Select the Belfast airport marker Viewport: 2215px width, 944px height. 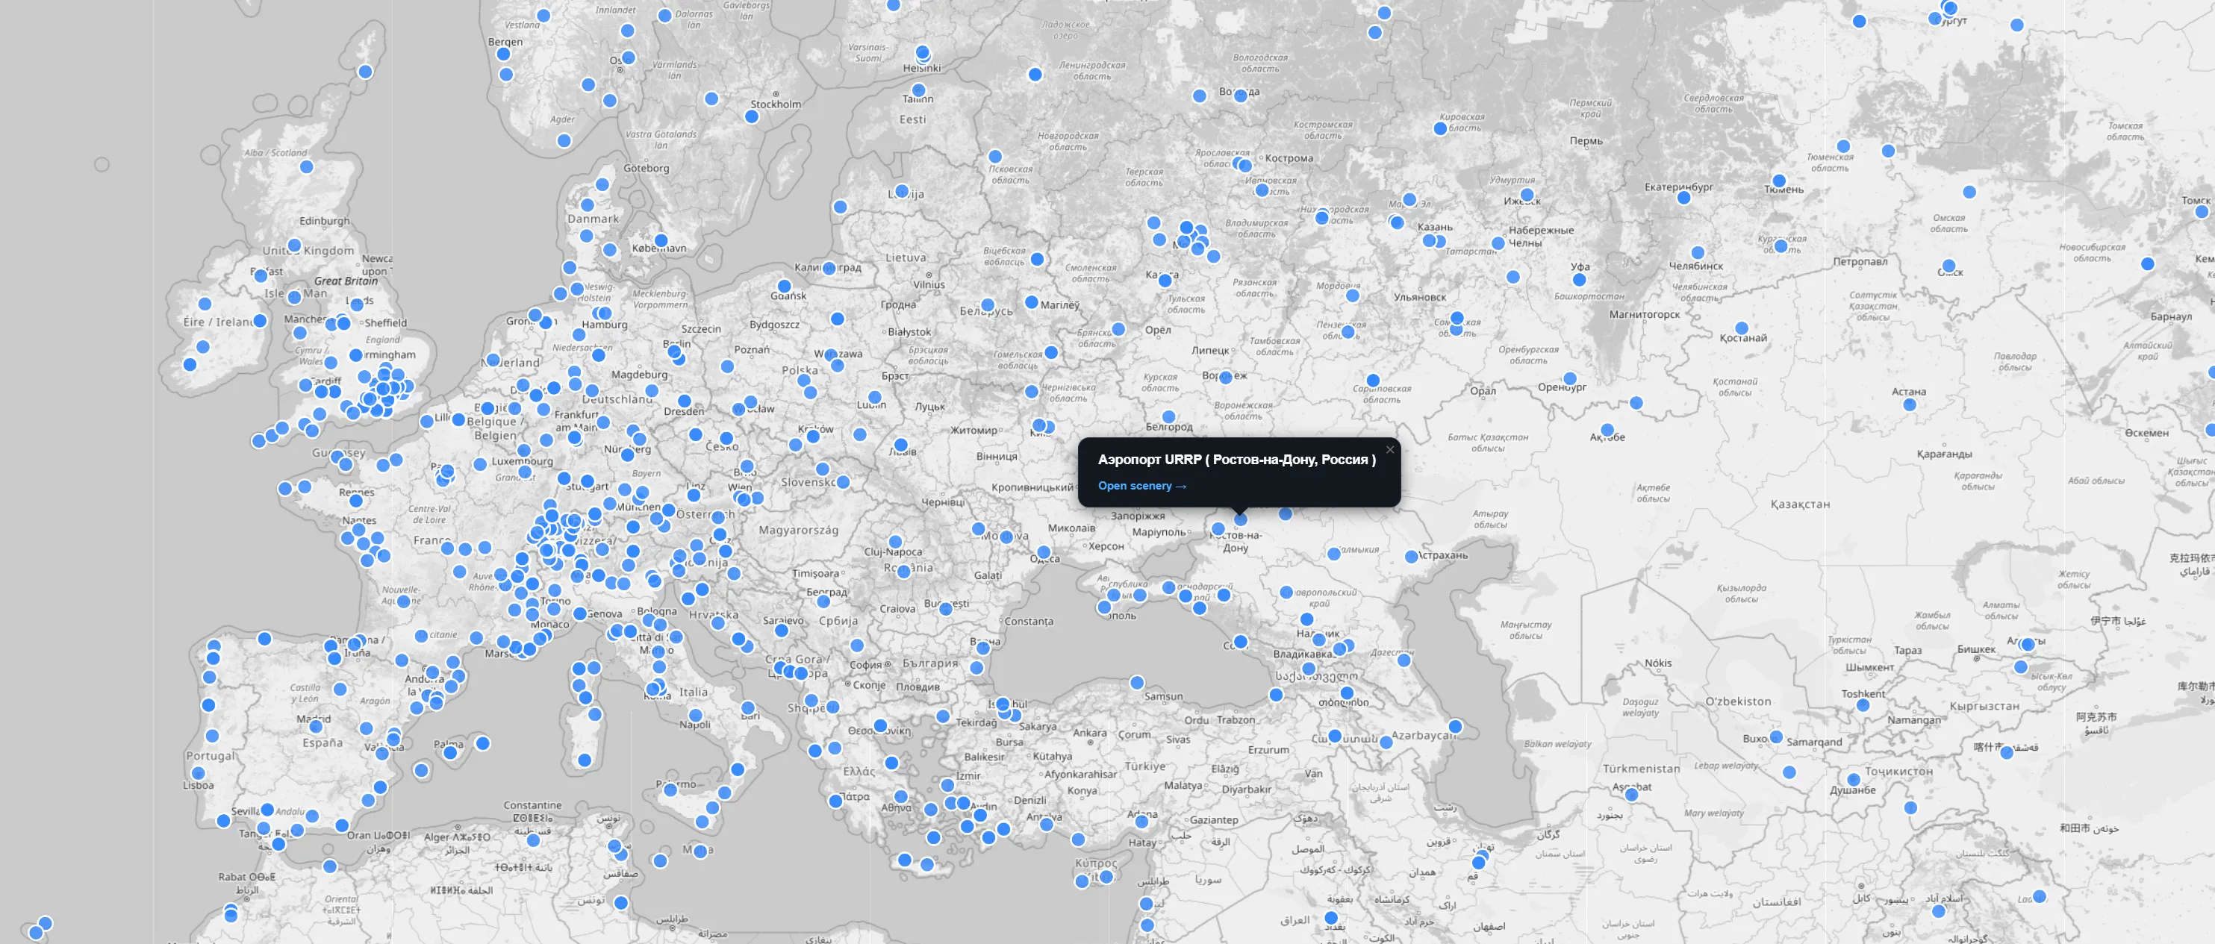point(261,276)
